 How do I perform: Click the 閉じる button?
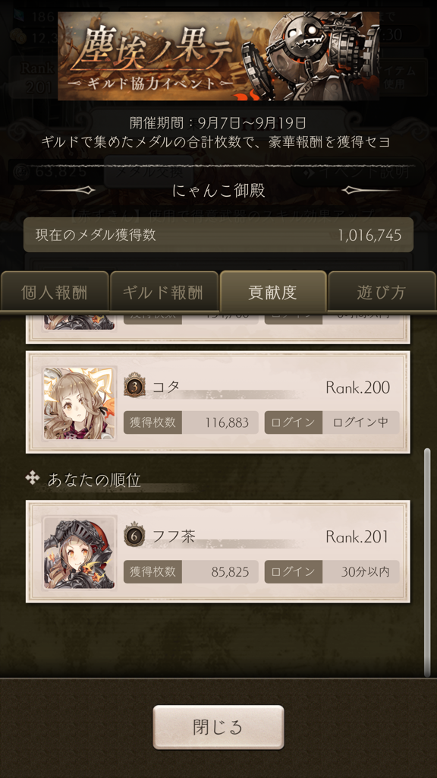tap(218, 727)
